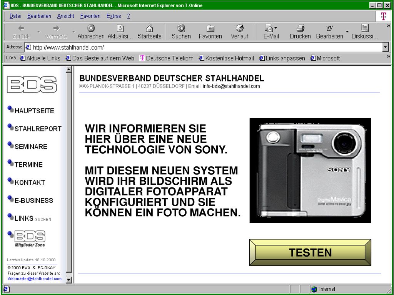
Task: Open the Bearbeiten menu
Action: 39,16
